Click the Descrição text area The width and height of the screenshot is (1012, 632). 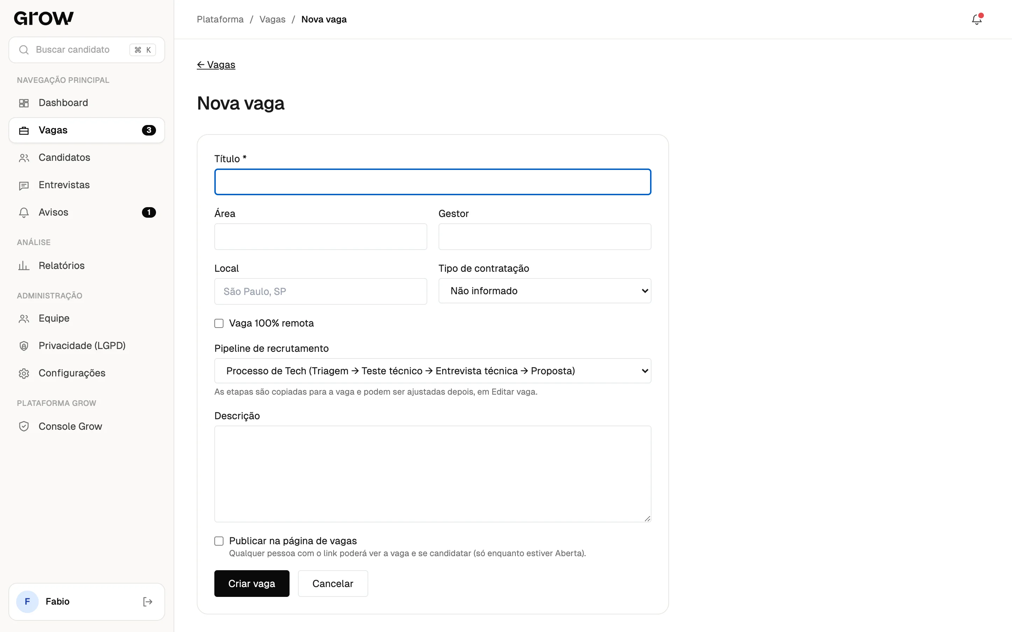point(433,474)
